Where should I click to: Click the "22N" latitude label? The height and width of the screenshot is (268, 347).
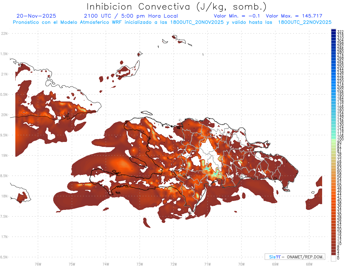coord(4,34)
